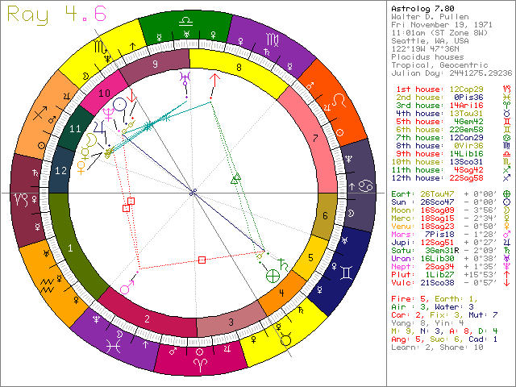Click the Virgo glyph on the zodiac ring
This screenshot has width=516, height=387.
click(273, 40)
